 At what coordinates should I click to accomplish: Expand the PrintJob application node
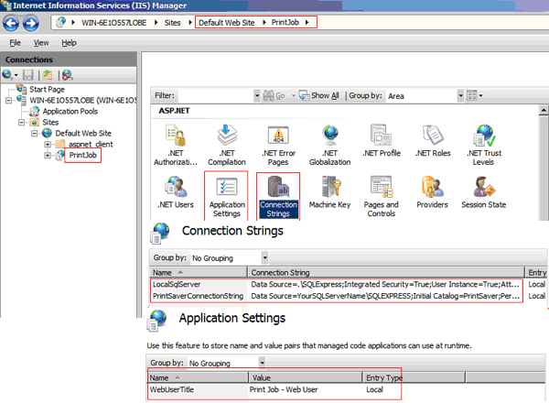(48, 155)
